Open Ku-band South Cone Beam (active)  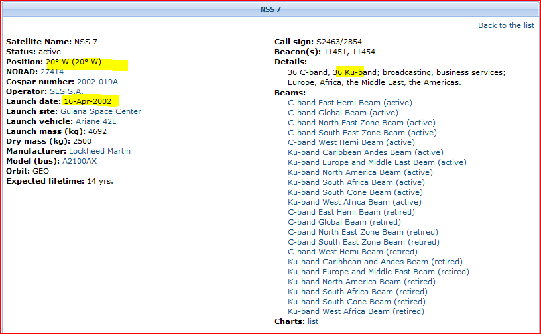(355, 192)
